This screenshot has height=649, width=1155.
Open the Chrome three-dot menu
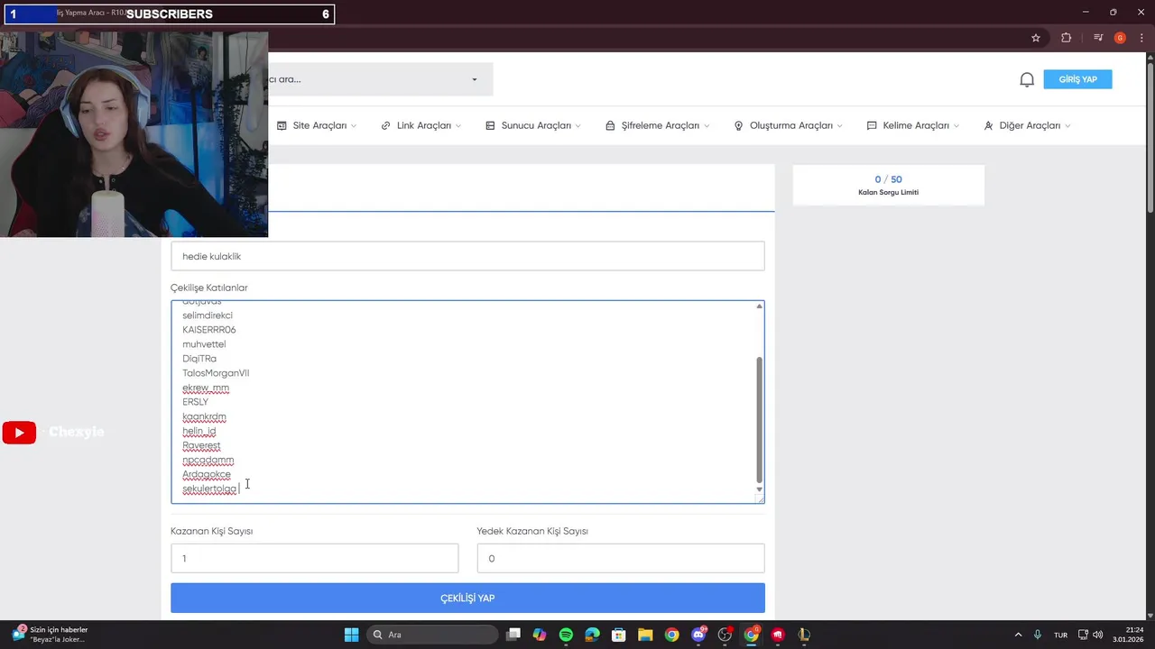pyautogui.click(x=1141, y=38)
